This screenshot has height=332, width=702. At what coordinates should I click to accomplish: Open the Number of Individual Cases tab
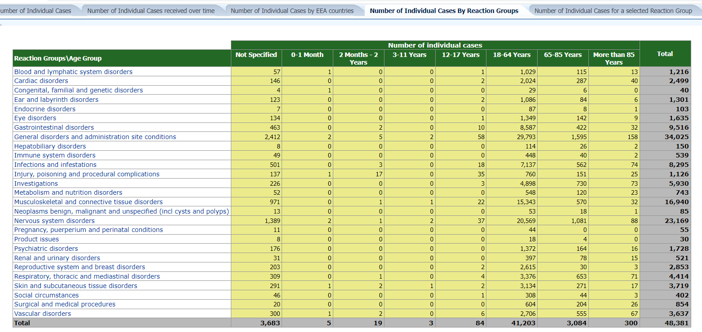click(x=36, y=11)
